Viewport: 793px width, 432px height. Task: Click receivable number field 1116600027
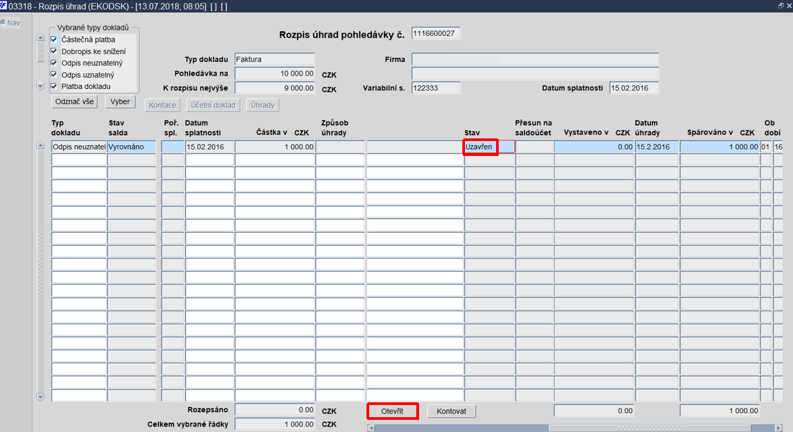[x=435, y=33]
